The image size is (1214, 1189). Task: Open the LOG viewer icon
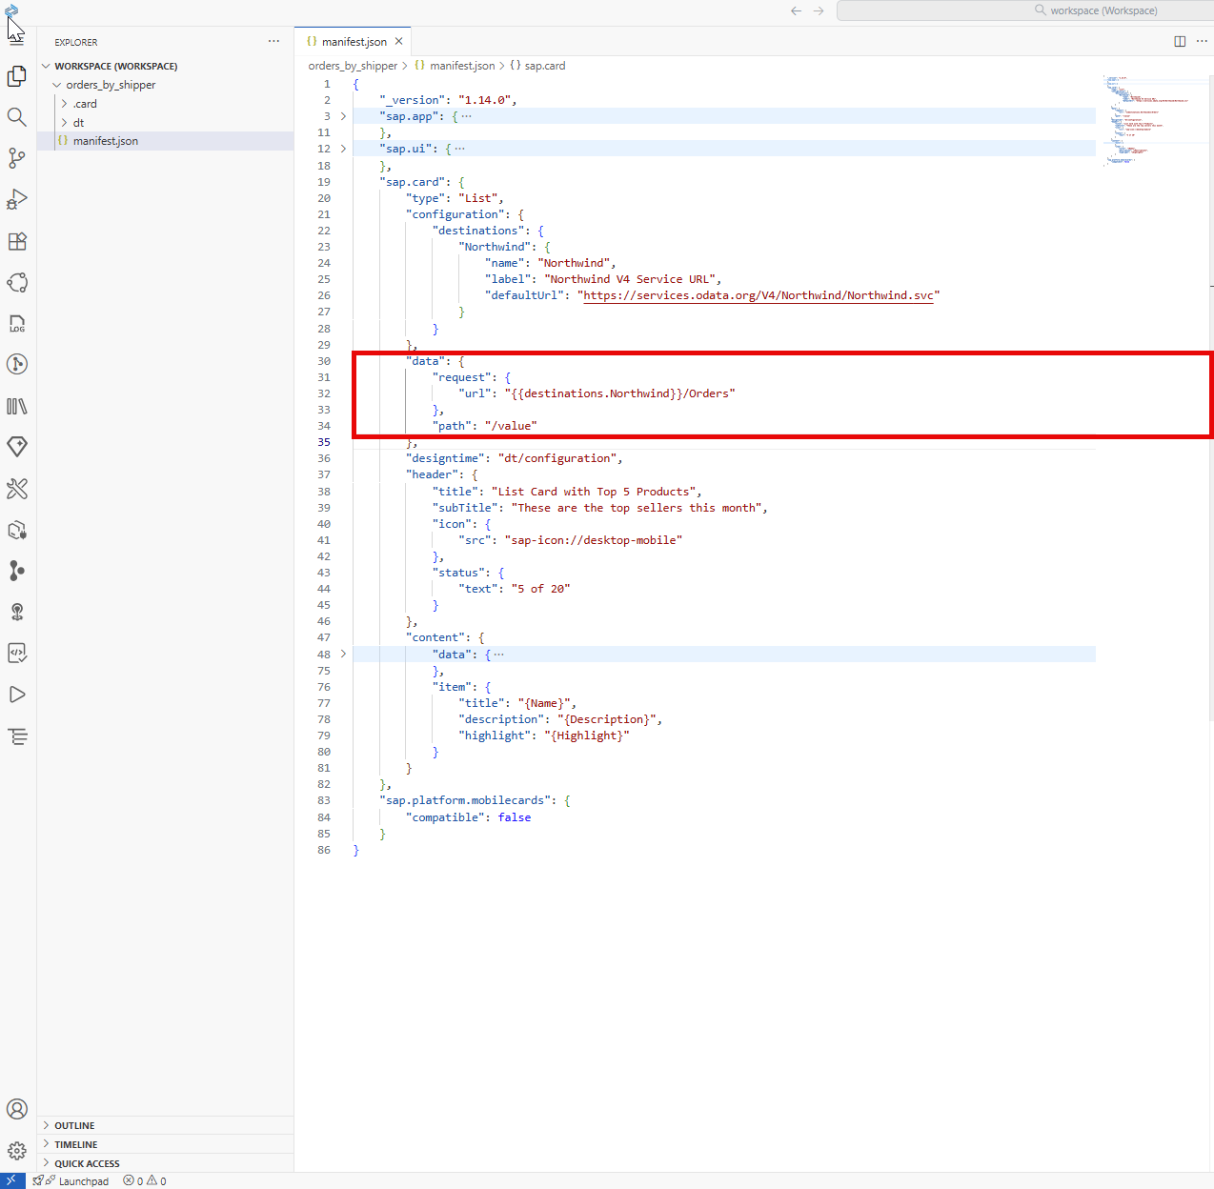17,324
